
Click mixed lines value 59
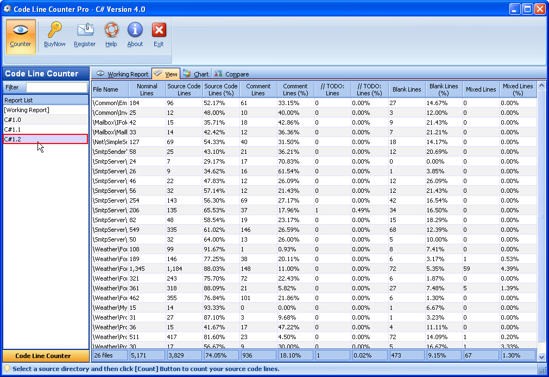point(466,269)
